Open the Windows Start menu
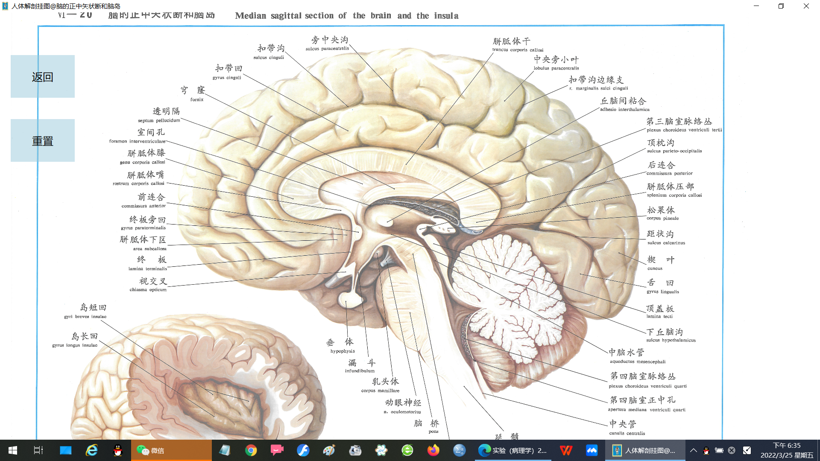 pyautogui.click(x=13, y=450)
